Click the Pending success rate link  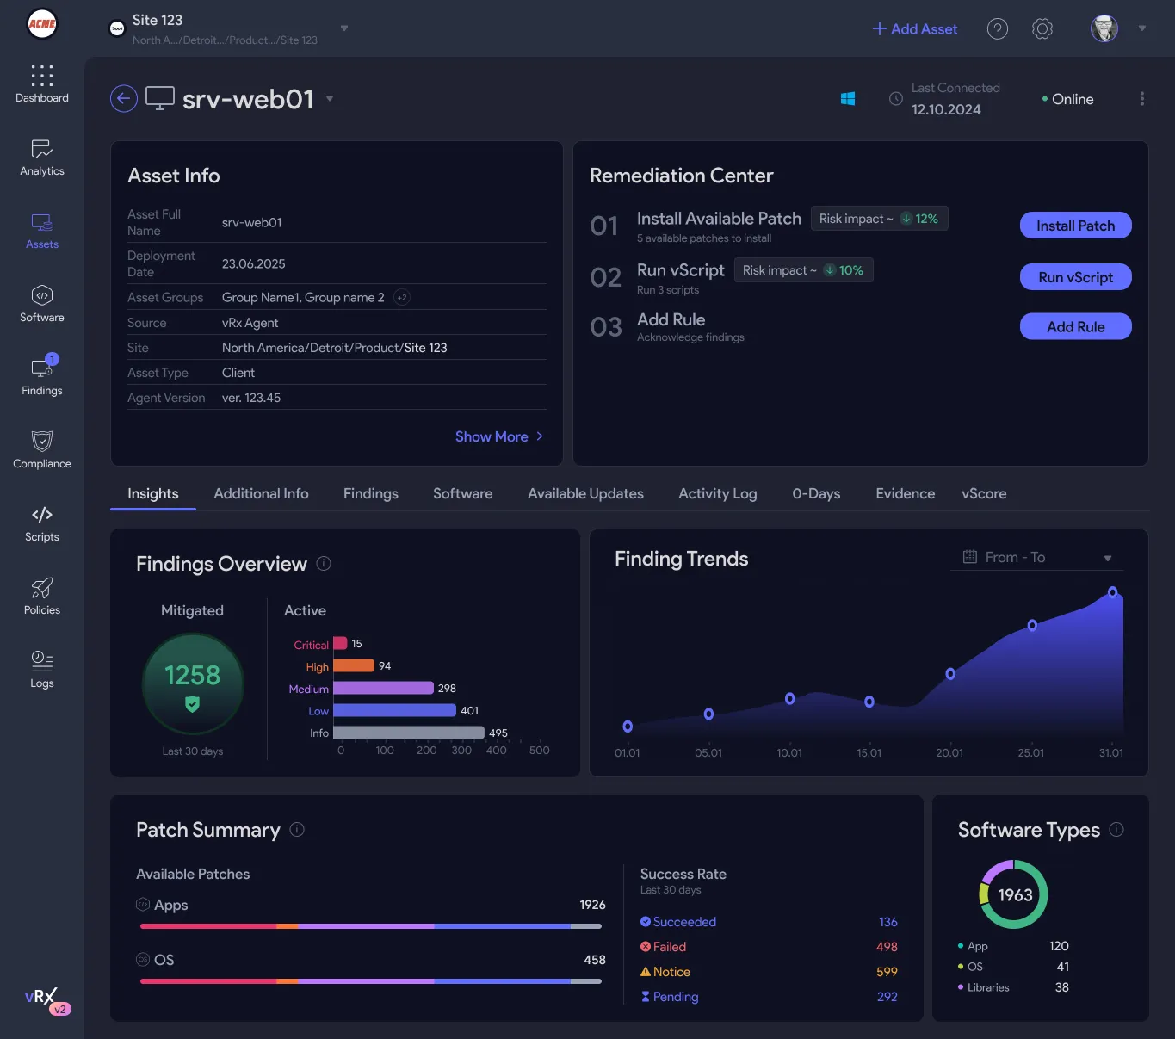670,997
